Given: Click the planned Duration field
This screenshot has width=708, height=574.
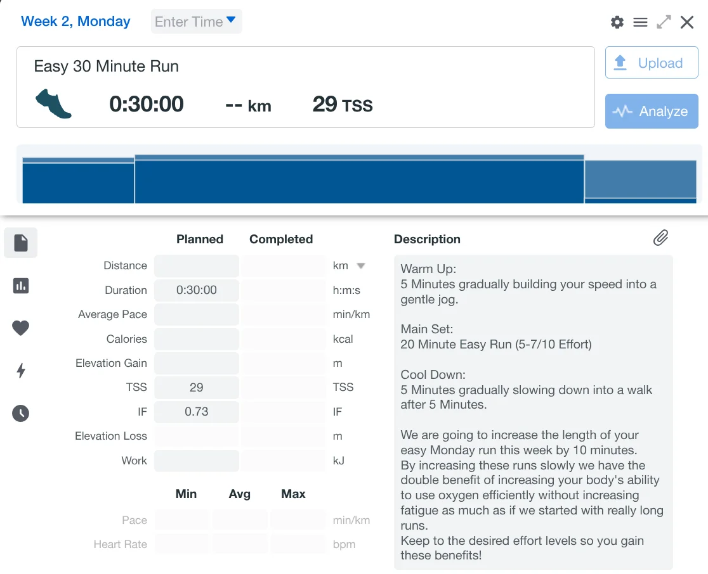Looking at the screenshot, I should (x=197, y=290).
